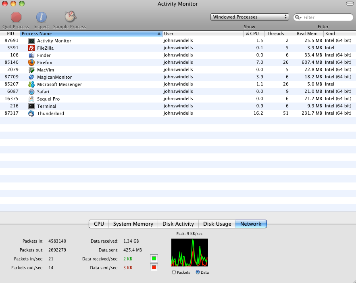This screenshot has width=356, height=283.
Task: Click the "3 KB" data sent rate
Action: tap(127, 268)
